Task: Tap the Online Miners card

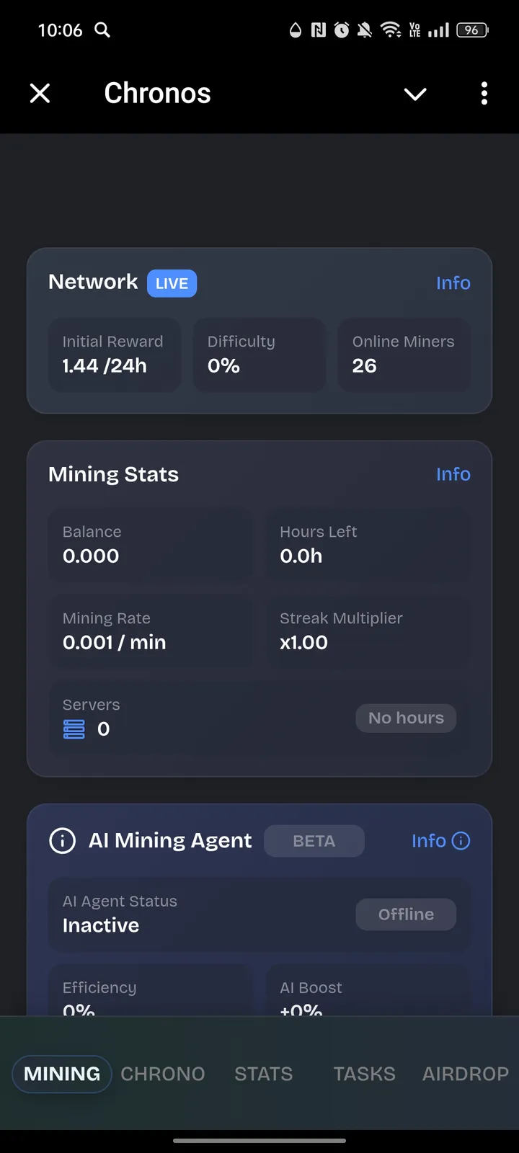Action: click(404, 355)
